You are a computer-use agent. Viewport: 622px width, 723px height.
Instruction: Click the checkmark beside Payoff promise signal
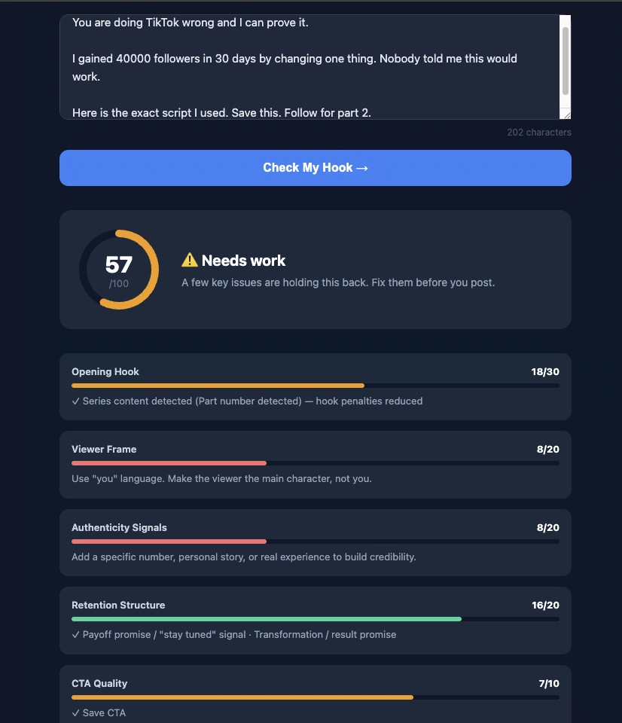(x=75, y=634)
